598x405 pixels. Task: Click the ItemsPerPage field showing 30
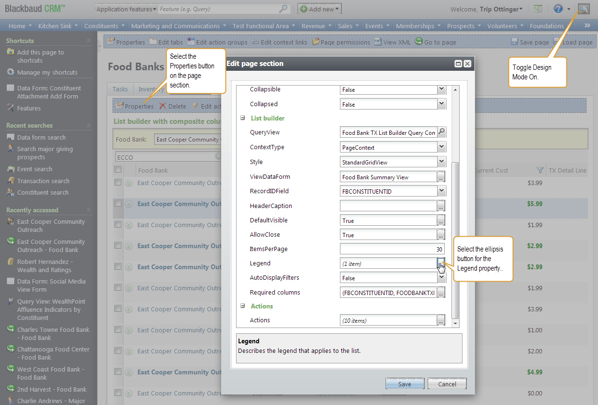coord(392,249)
